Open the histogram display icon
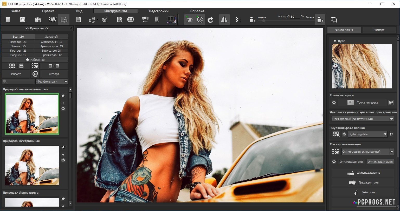 [x=171, y=20]
